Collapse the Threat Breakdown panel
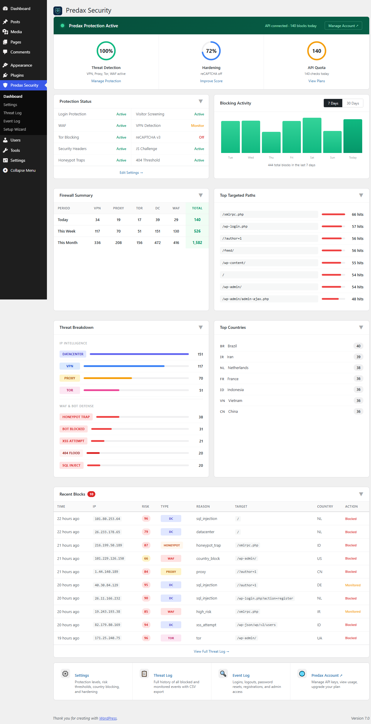Viewport: 371px width, 724px height. (201, 327)
